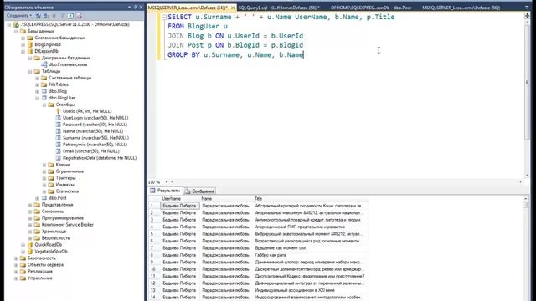This screenshot has width=536, height=301.
Task: Click the DfLessonDb database icon
Action: tap(30, 51)
